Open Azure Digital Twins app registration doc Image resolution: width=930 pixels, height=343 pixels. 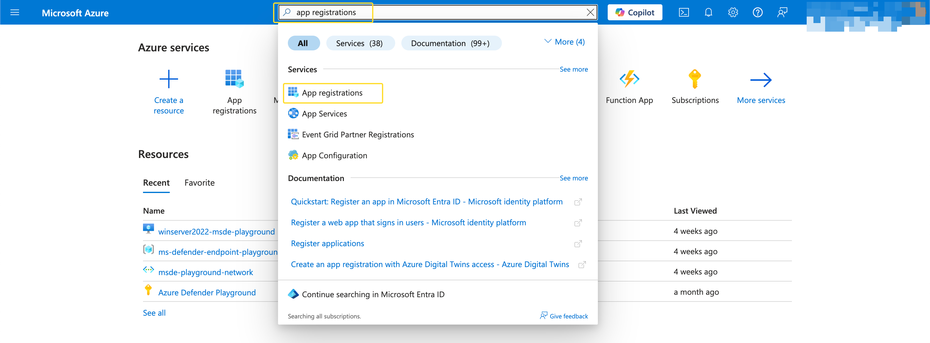(430, 264)
